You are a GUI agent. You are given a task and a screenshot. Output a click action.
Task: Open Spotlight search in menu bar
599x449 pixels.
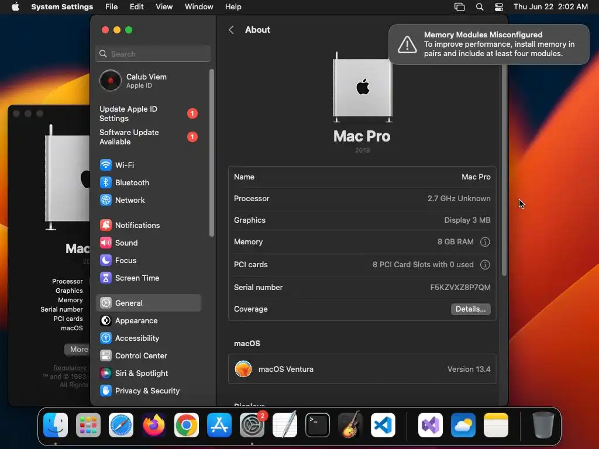pos(480,7)
